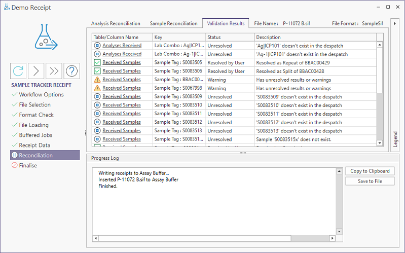Go to the File Selection step

(x=34, y=104)
